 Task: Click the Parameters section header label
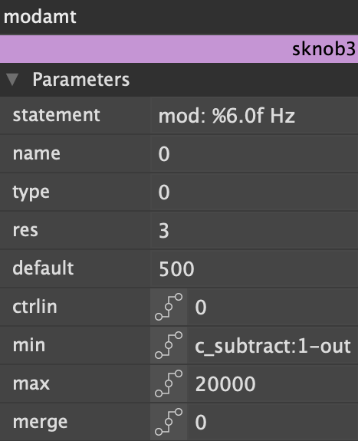click(x=81, y=80)
